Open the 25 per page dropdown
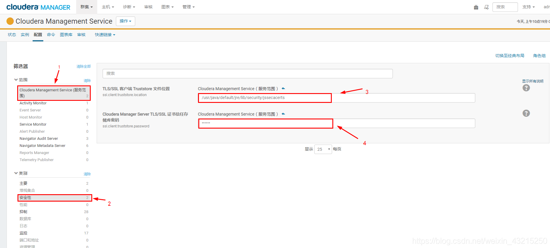This screenshot has height=248, width=550. coord(323,149)
